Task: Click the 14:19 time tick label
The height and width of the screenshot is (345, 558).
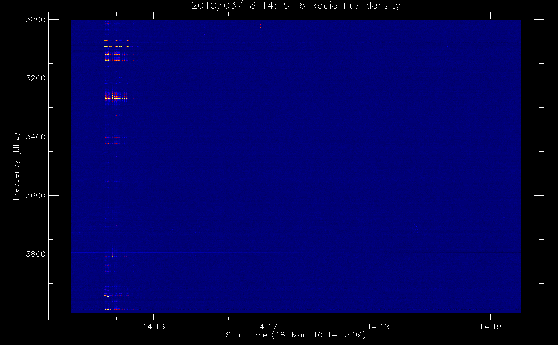Action: [490, 327]
